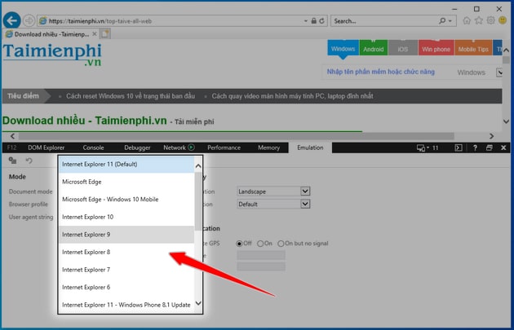
Task: Click the persist emulation settings icon
Action: point(12,161)
